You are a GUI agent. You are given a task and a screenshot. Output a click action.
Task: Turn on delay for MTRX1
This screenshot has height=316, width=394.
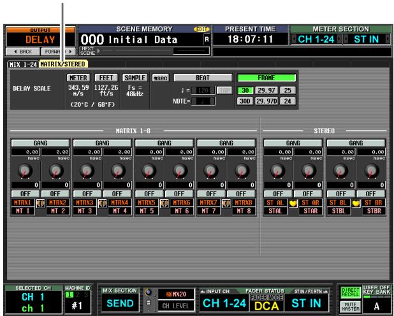[x=25, y=194]
